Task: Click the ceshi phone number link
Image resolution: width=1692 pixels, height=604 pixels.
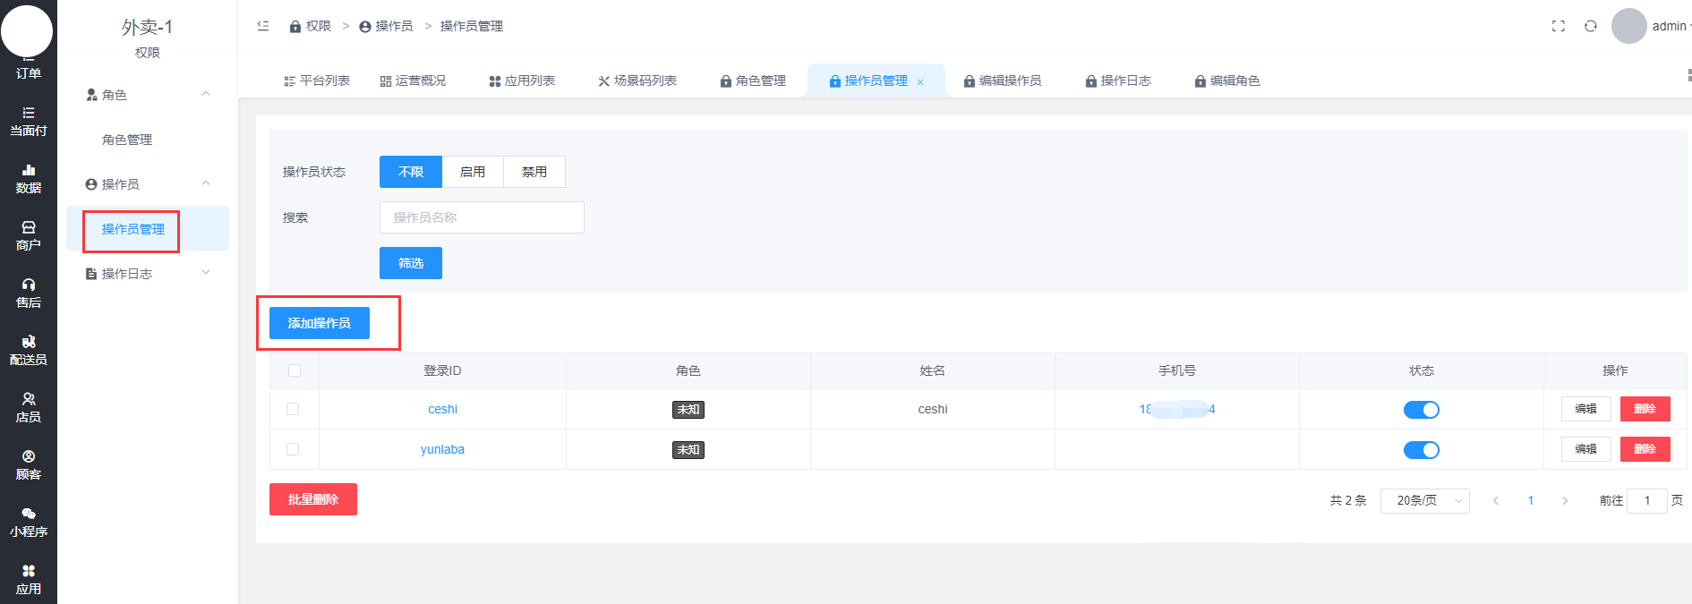Action: 1177,409
